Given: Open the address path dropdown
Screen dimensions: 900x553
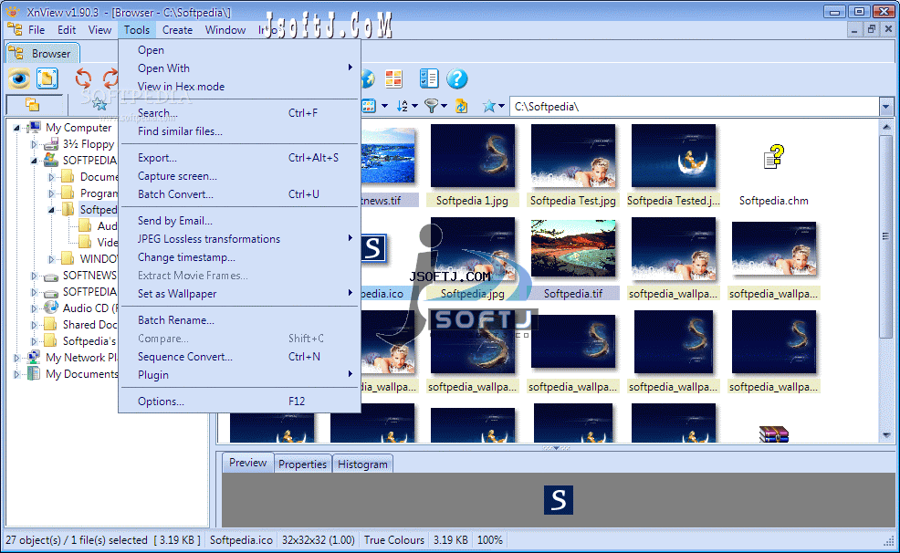Looking at the screenshot, I should point(885,106).
